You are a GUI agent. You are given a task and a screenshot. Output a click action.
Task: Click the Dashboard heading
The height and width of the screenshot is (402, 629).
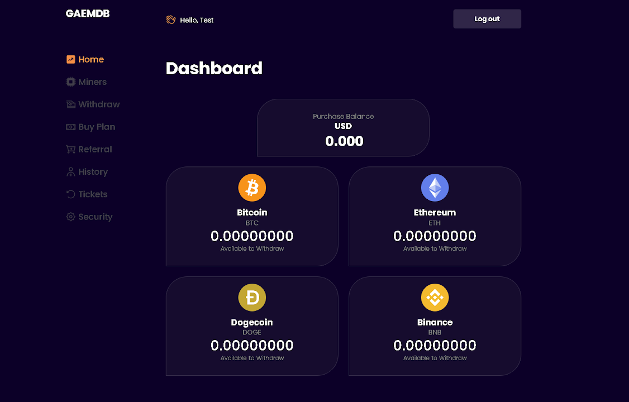[x=214, y=68]
